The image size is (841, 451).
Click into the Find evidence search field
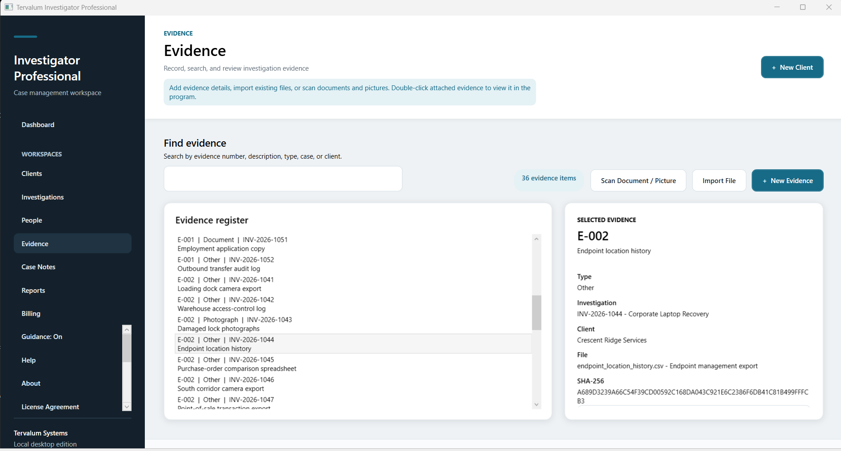pyautogui.click(x=283, y=179)
